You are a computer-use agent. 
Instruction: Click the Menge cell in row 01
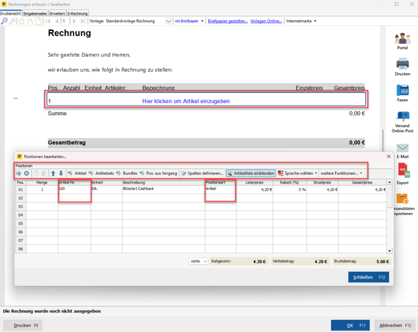(42, 189)
